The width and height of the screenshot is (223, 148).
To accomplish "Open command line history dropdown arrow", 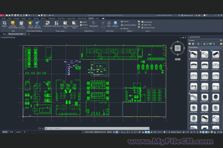I will click(149, 128).
